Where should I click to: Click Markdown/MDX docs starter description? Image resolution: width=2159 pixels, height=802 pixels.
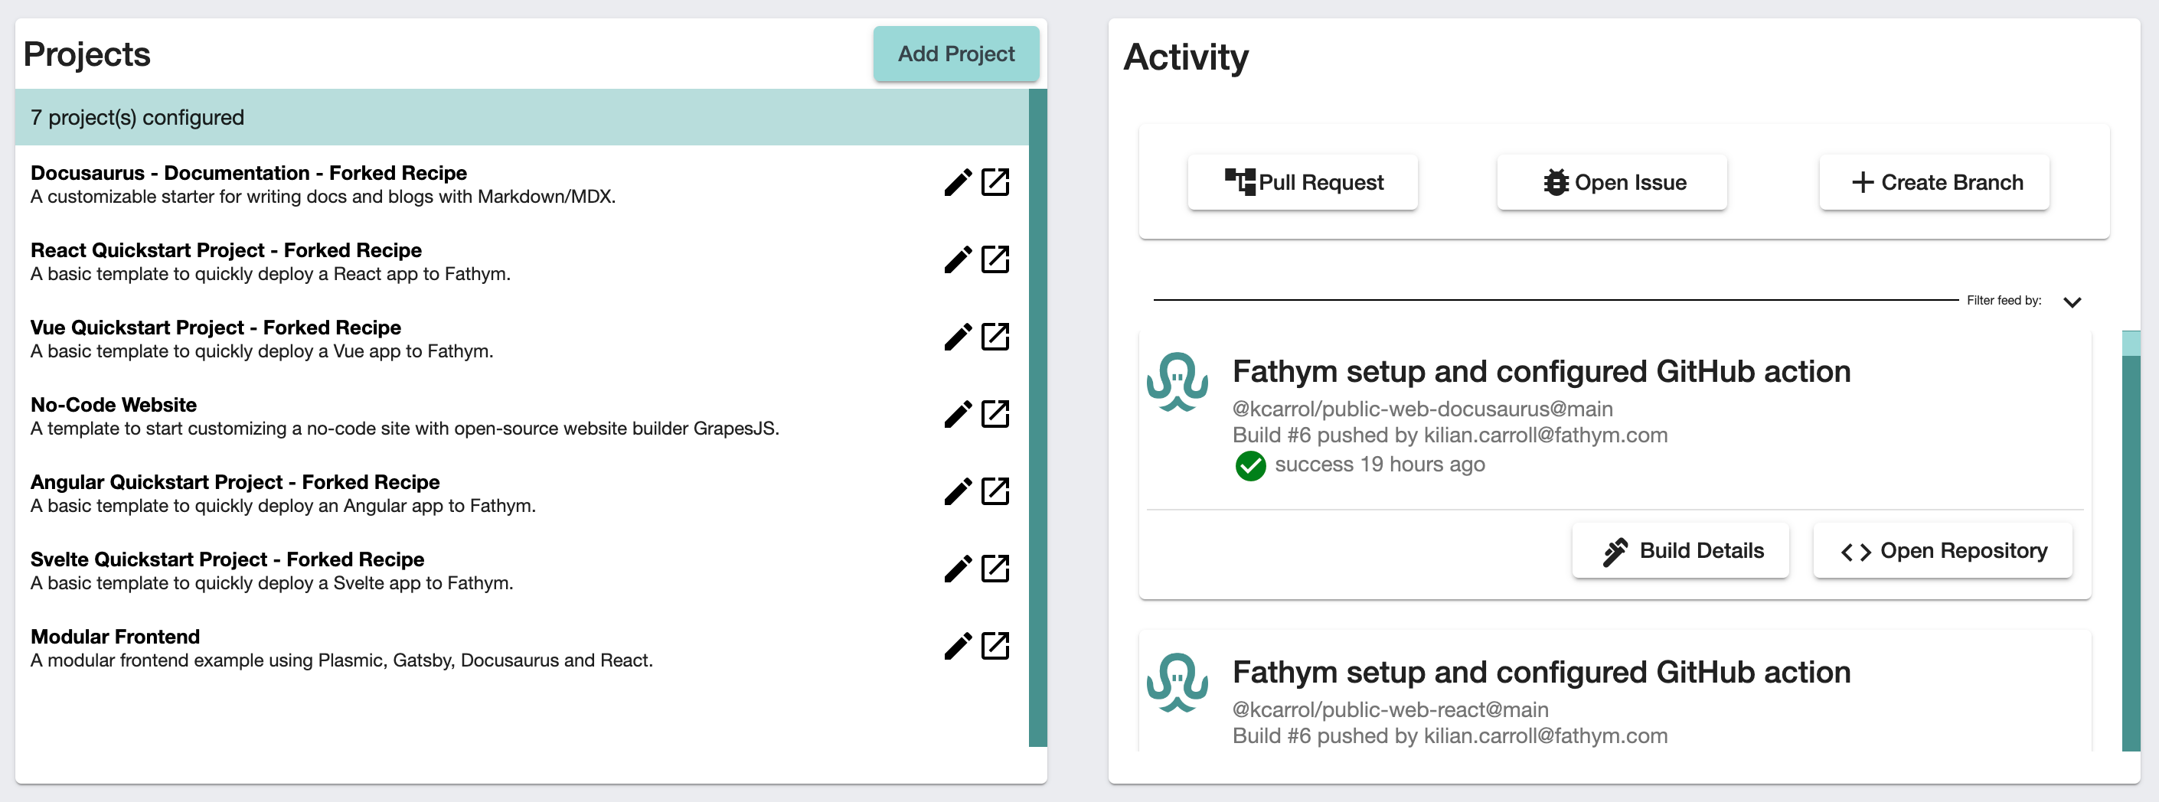(322, 196)
